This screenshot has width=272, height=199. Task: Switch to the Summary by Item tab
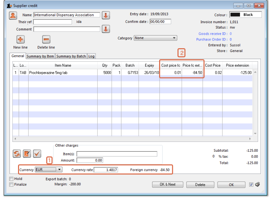click(40, 56)
